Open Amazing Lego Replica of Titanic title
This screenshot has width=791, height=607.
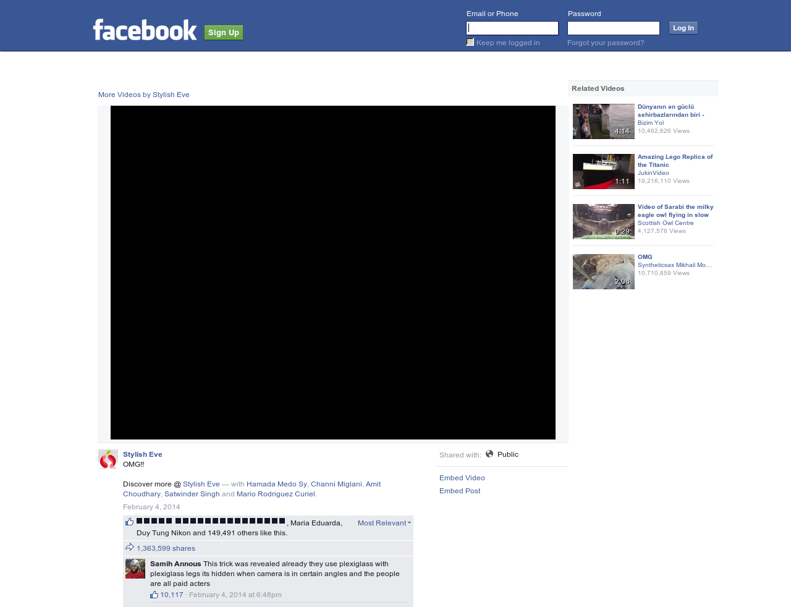click(x=675, y=161)
